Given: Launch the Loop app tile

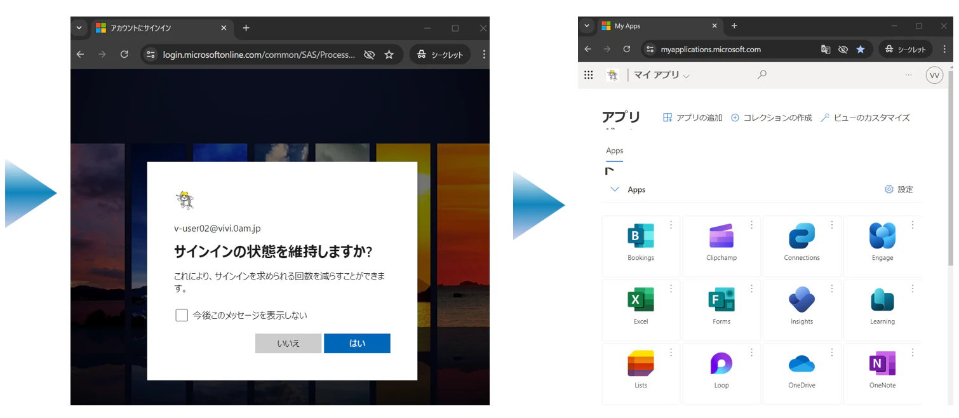Looking at the screenshot, I should point(721,374).
